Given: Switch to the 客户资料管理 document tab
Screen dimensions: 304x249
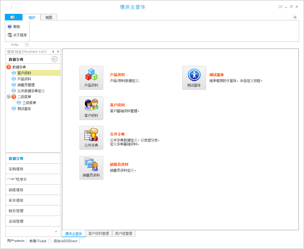Looking at the screenshot, I should [x=99, y=233].
